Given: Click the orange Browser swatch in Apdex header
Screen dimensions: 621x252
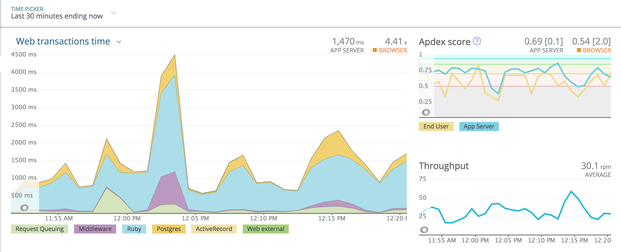Looking at the screenshot, I should click(579, 50).
